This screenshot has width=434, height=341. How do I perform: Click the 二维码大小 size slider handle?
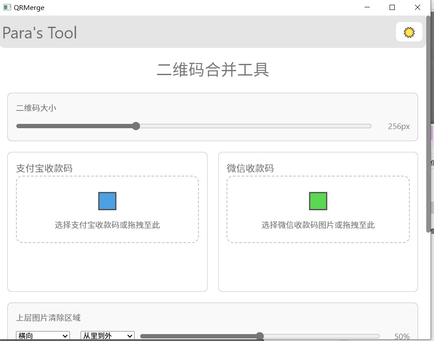(x=136, y=126)
